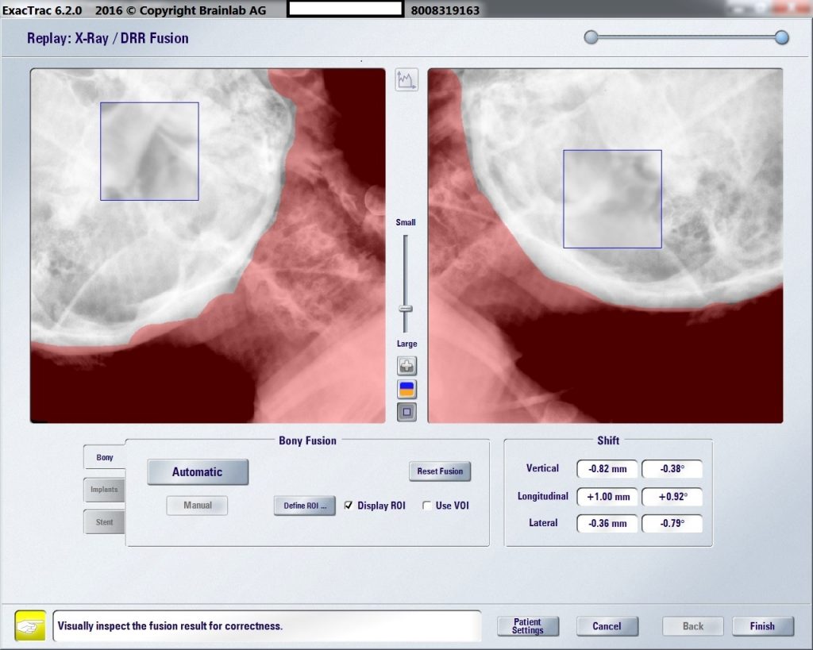Run Automatic bony fusion
This screenshot has width=813, height=650.
pos(198,472)
